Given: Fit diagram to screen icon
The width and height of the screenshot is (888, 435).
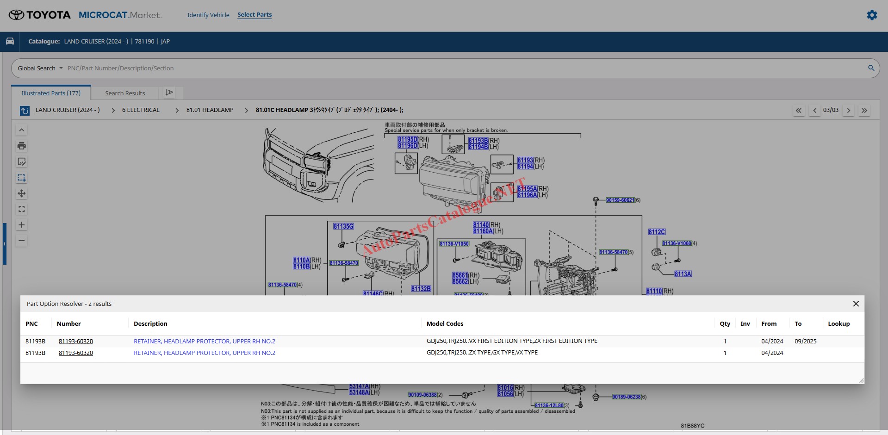Looking at the screenshot, I should (x=22, y=209).
